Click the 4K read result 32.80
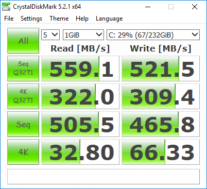The image size is (207, 189). click(x=80, y=152)
